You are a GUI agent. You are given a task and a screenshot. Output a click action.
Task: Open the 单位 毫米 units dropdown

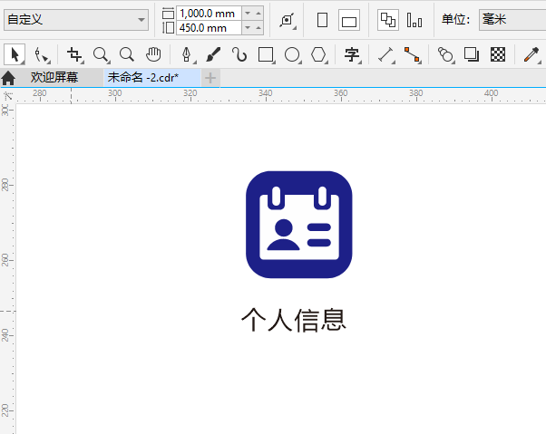tap(512, 20)
